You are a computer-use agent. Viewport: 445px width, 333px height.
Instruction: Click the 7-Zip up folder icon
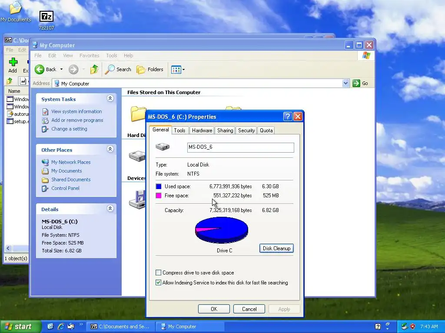[x=10, y=81]
